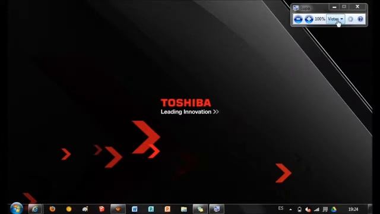The image size is (380, 214).
Task: Open Lupa help question mark icon
Action: pyautogui.click(x=360, y=19)
